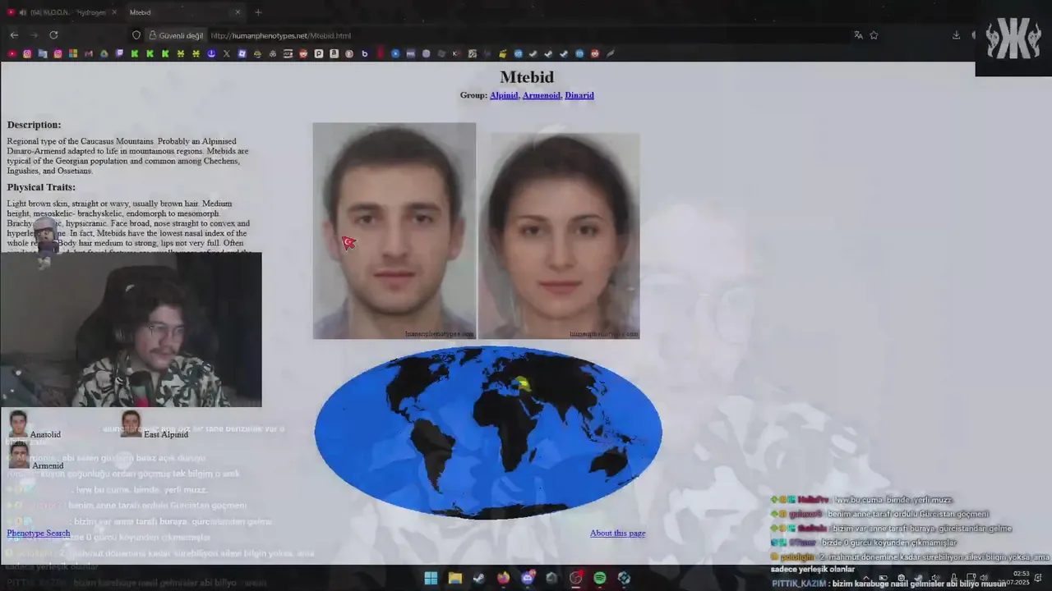Open the browser downloads panel
The height and width of the screenshot is (591, 1052).
click(956, 35)
